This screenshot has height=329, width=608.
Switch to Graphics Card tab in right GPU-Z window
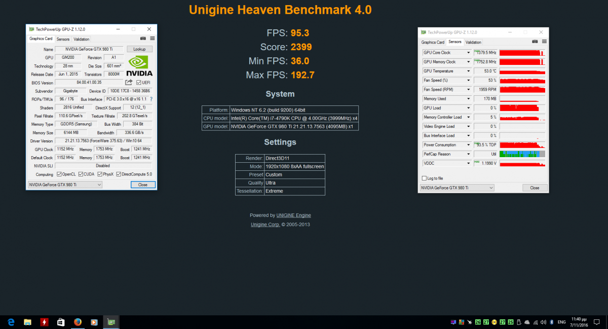(433, 43)
